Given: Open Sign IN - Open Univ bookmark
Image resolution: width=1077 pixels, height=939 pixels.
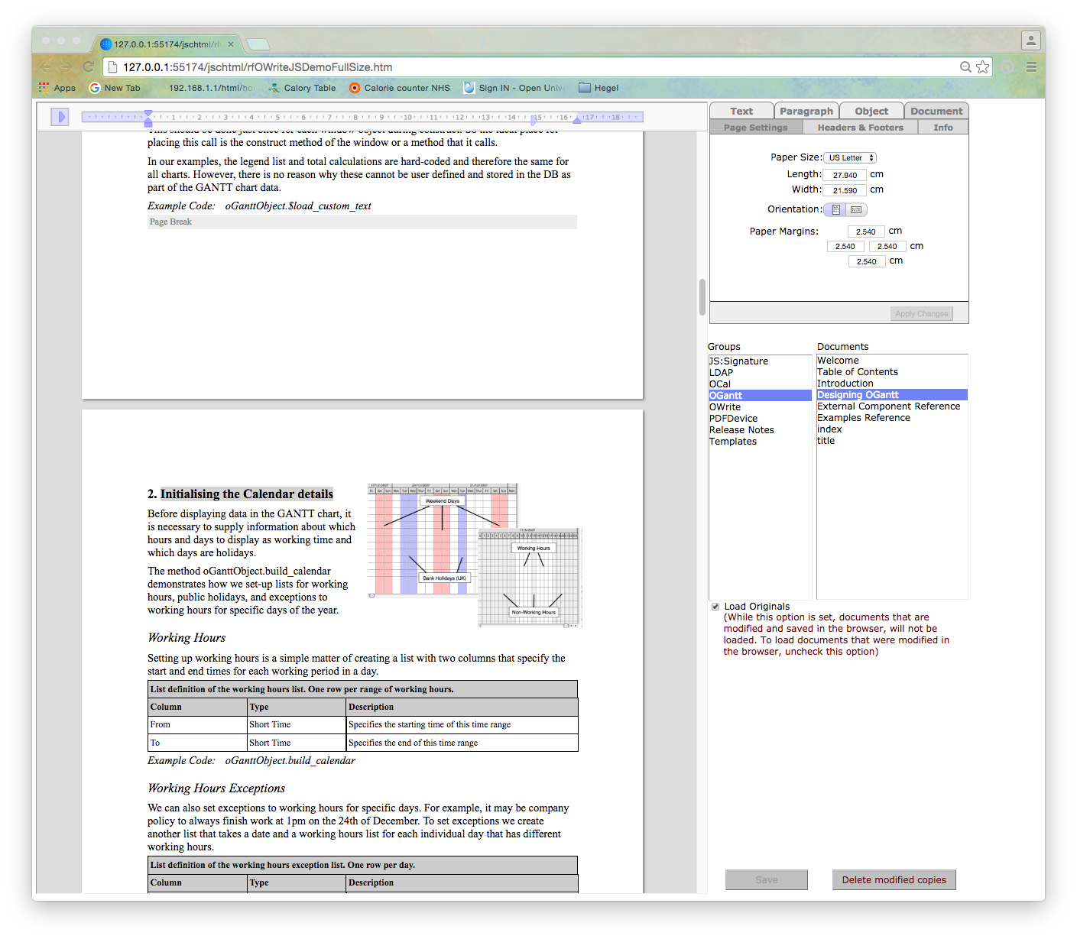Looking at the screenshot, I should coord(514,88).
